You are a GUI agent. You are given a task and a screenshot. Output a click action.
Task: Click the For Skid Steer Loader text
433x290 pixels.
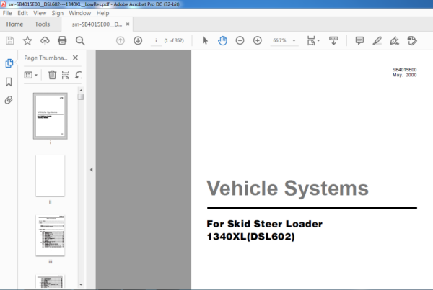(x=264, y=224)
